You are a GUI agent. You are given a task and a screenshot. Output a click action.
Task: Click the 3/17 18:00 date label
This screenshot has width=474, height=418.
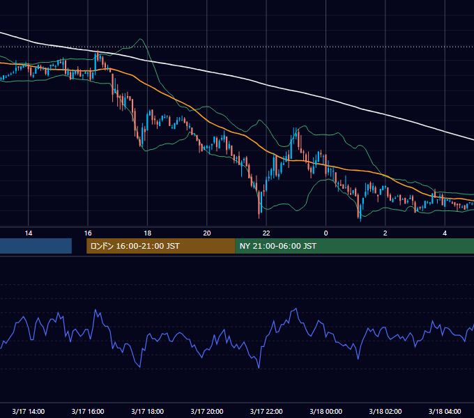coord(147,411)
